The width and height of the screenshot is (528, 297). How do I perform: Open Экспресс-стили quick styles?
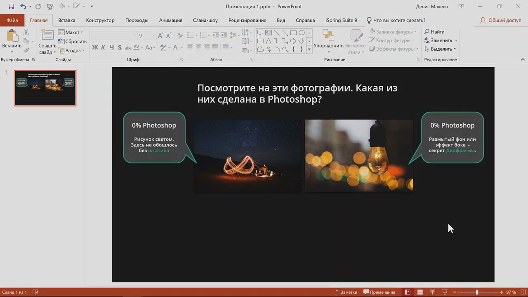tap(355, 41)
